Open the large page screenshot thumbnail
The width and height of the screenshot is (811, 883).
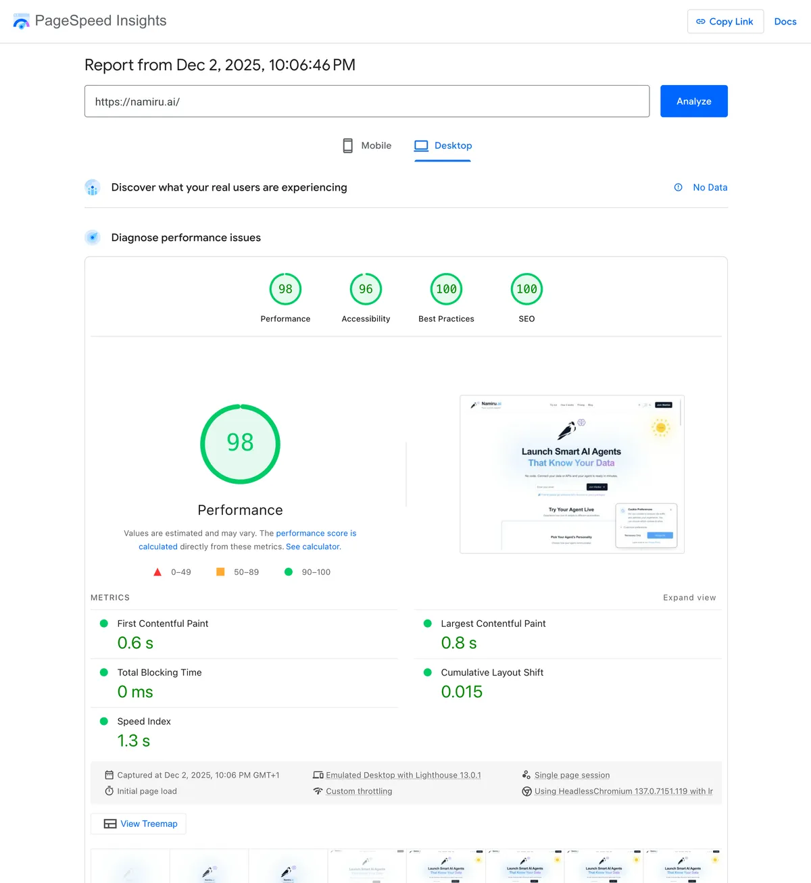click(x=572, y=474)
